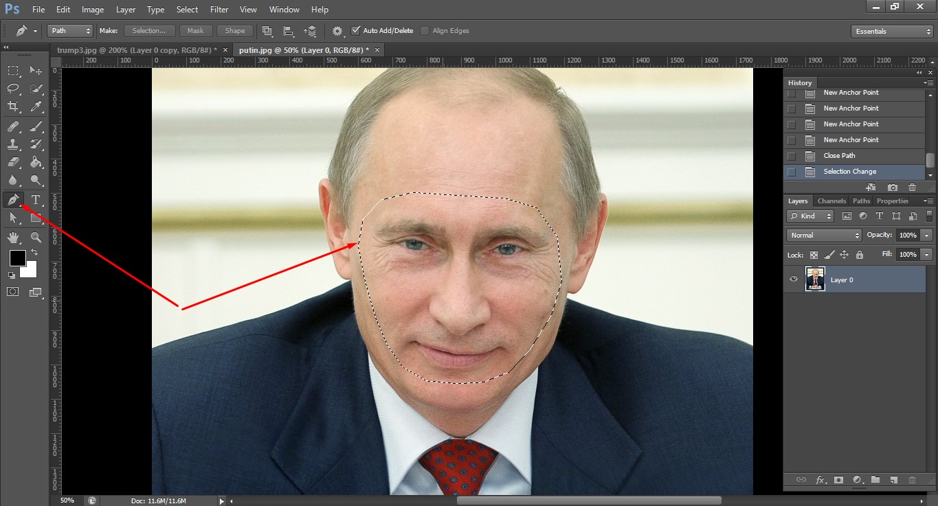Select the Pen tool in the toolbar
Screen dimensions: 938x506
tap(13, 200)
